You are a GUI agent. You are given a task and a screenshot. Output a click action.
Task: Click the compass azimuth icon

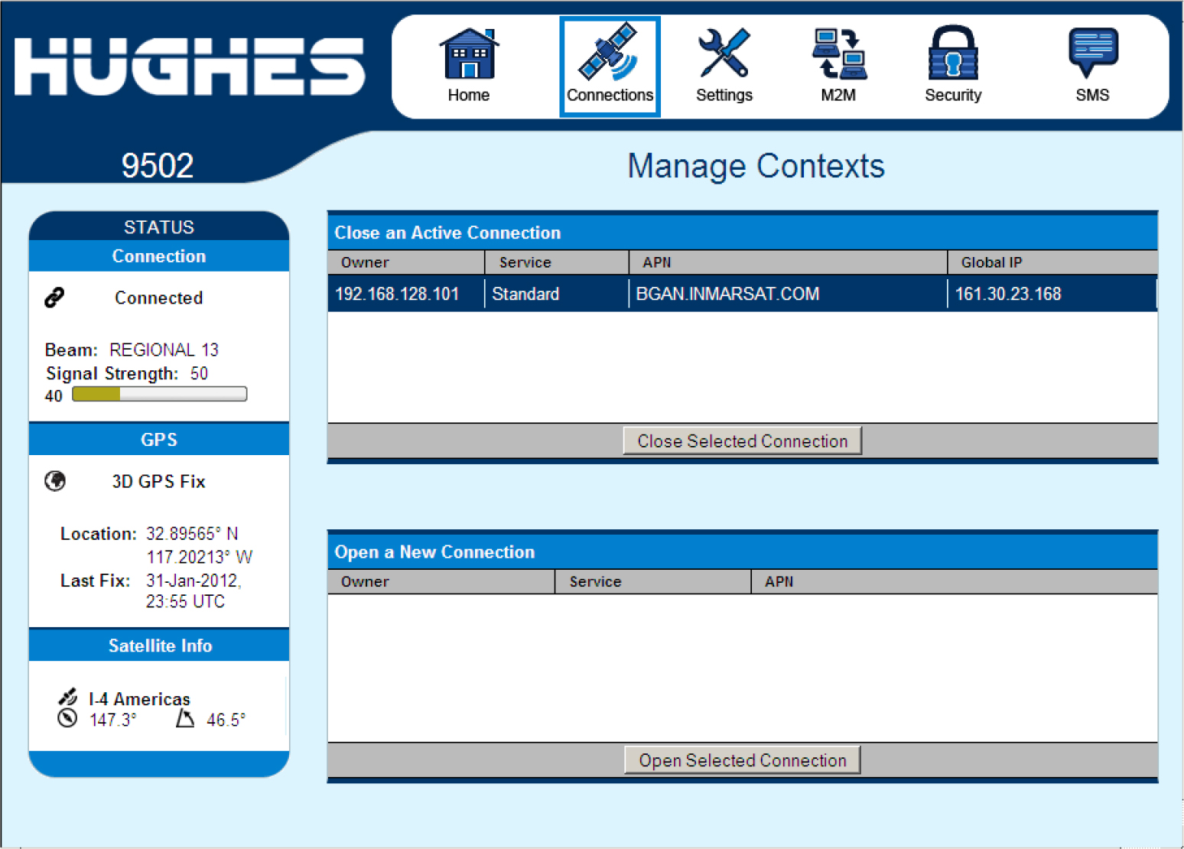[67, 719]
